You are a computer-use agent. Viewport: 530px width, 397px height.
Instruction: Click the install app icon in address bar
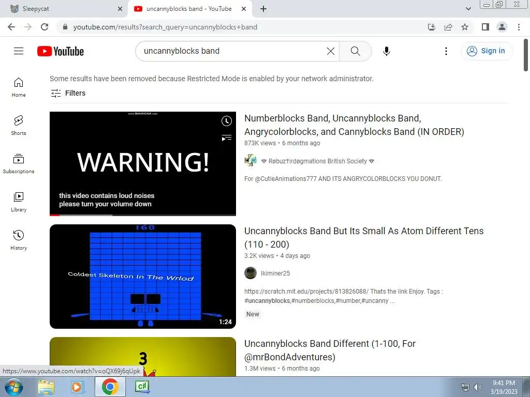pyautogui.click(x=432, y=27)
